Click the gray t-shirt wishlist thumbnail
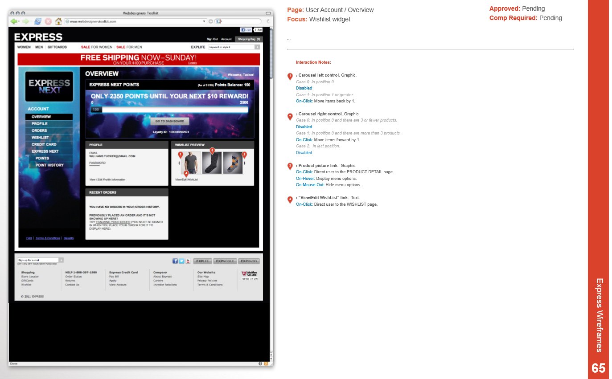 190,163
